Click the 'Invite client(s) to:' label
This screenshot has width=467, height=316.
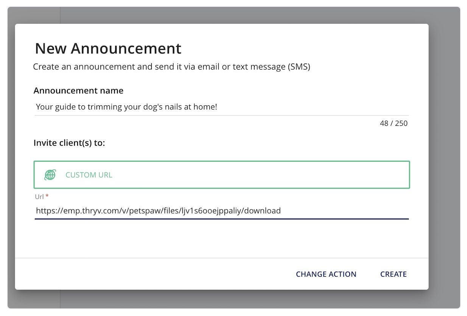click(x=69, y=143)
